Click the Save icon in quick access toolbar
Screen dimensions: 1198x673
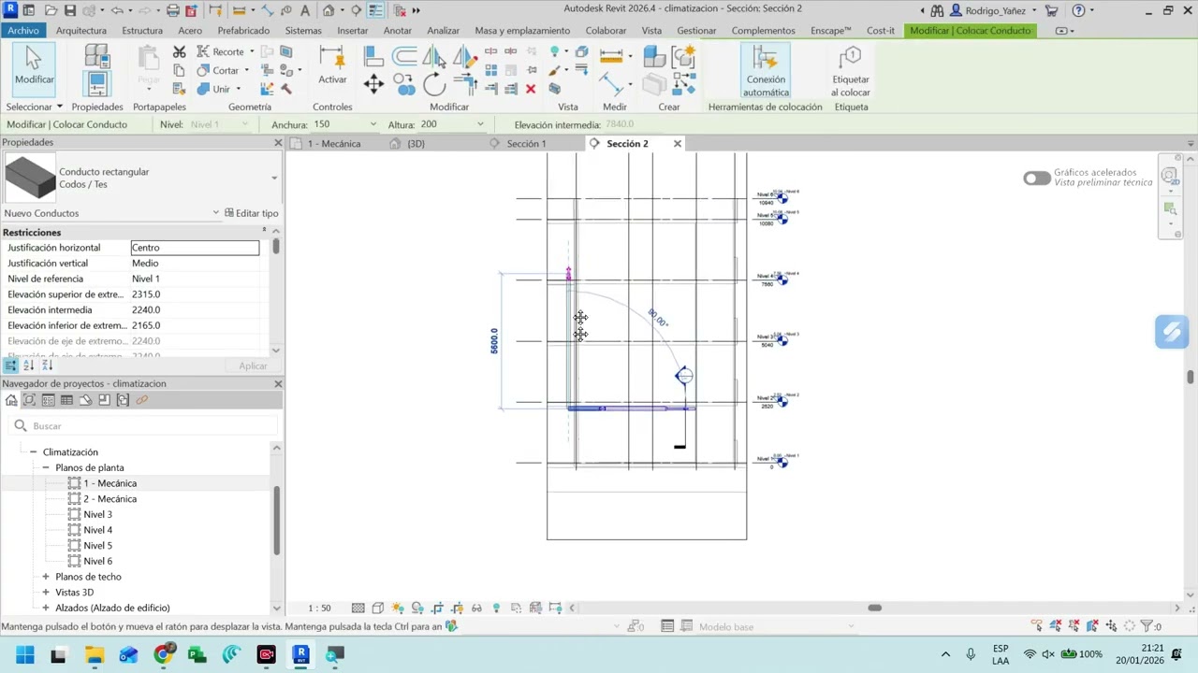[71, 10]
